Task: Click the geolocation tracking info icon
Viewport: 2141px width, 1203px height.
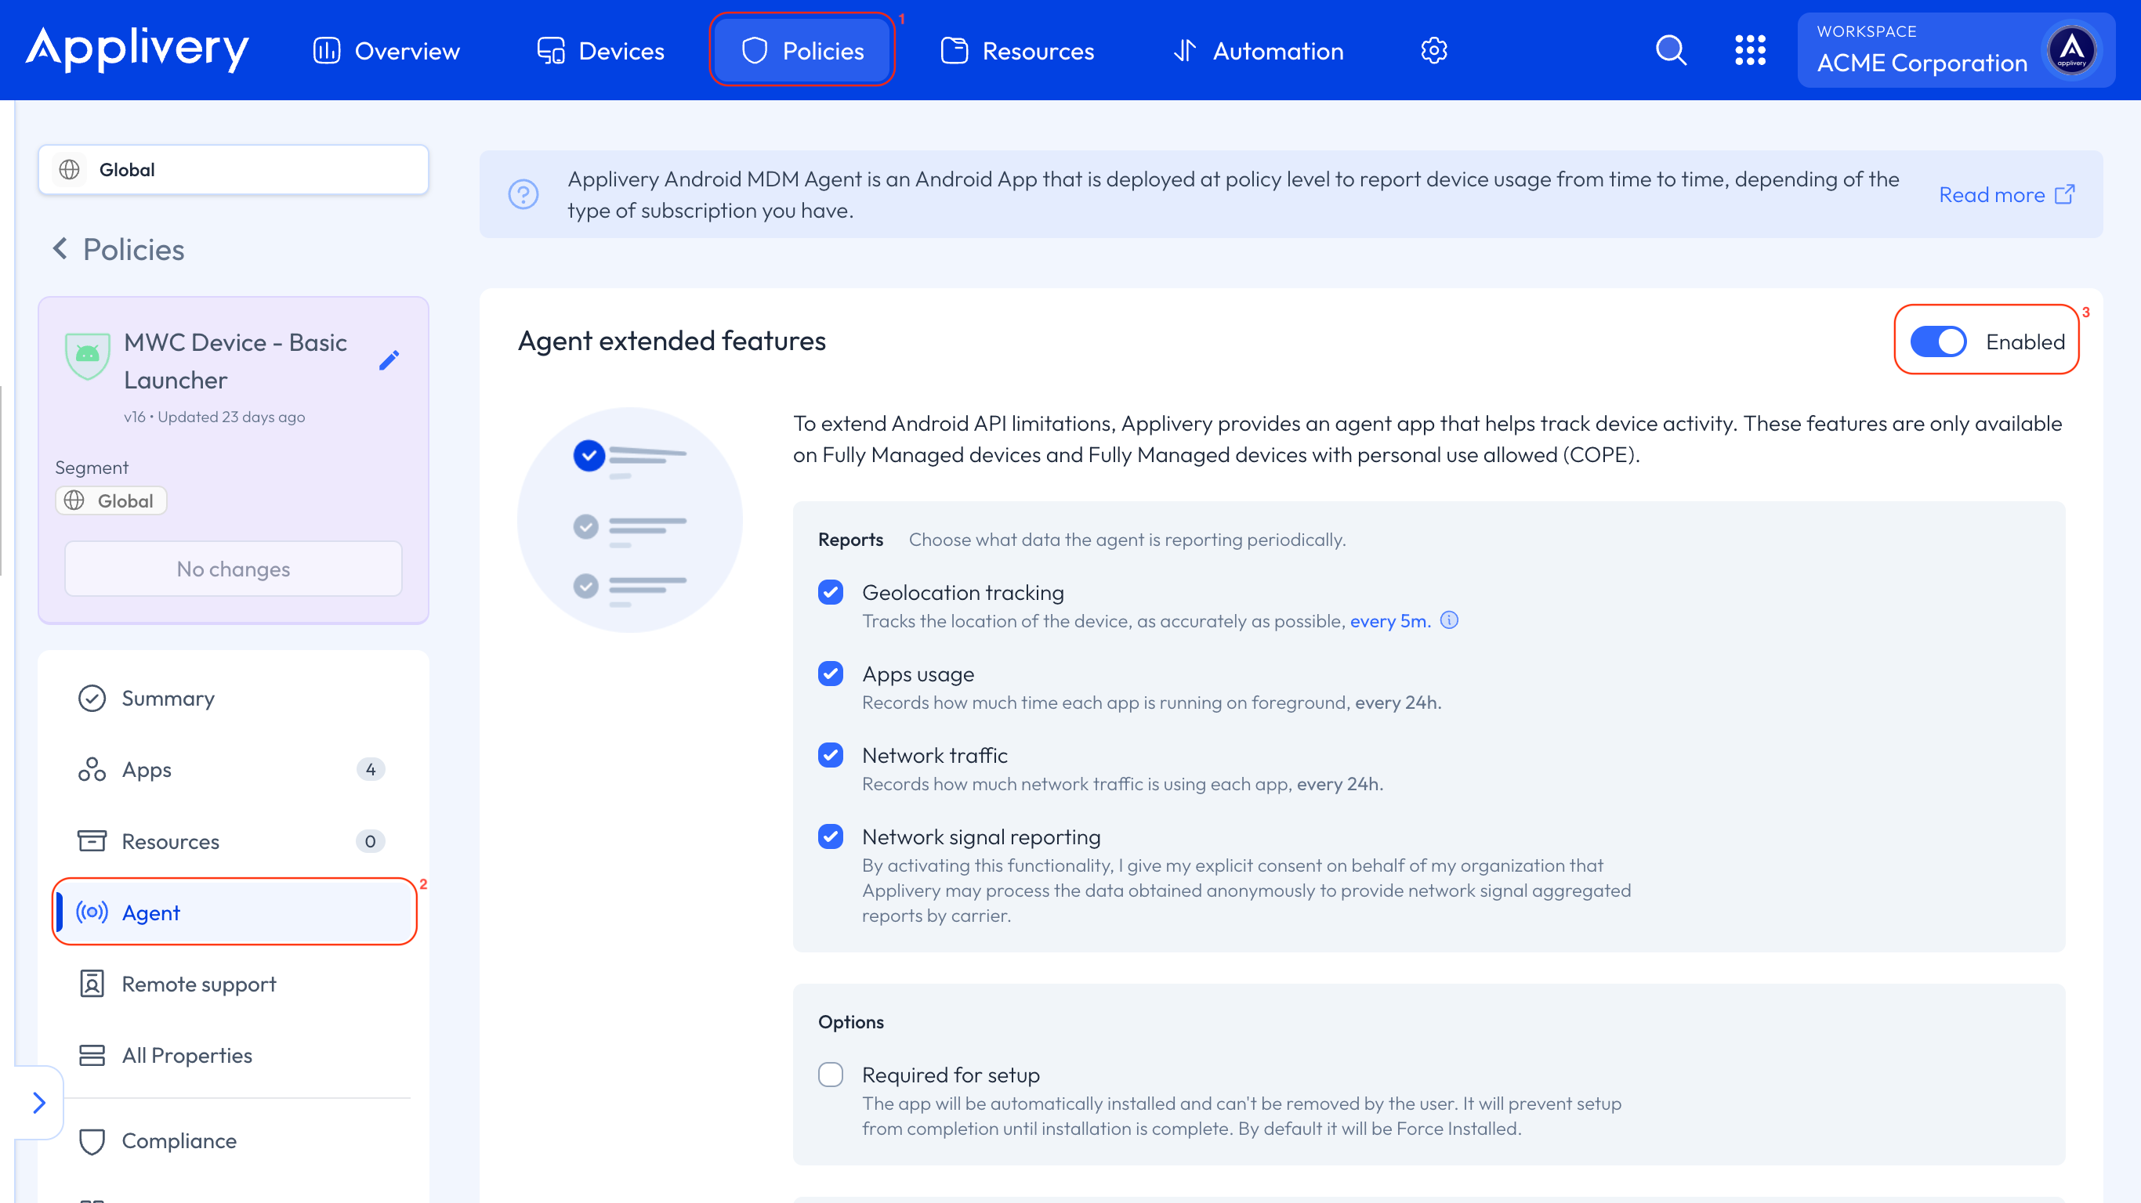Action: coord(1449,620)
